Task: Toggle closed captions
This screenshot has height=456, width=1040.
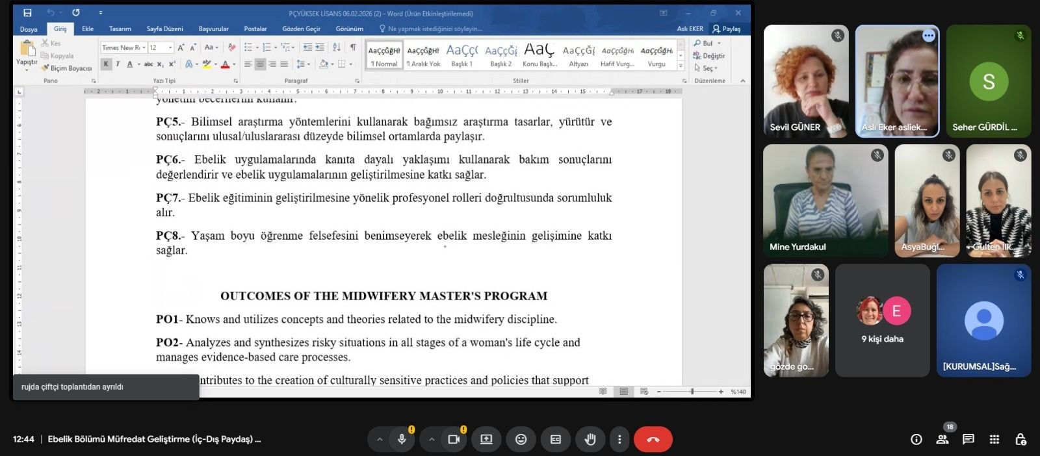Action: (x=555, y=440)
